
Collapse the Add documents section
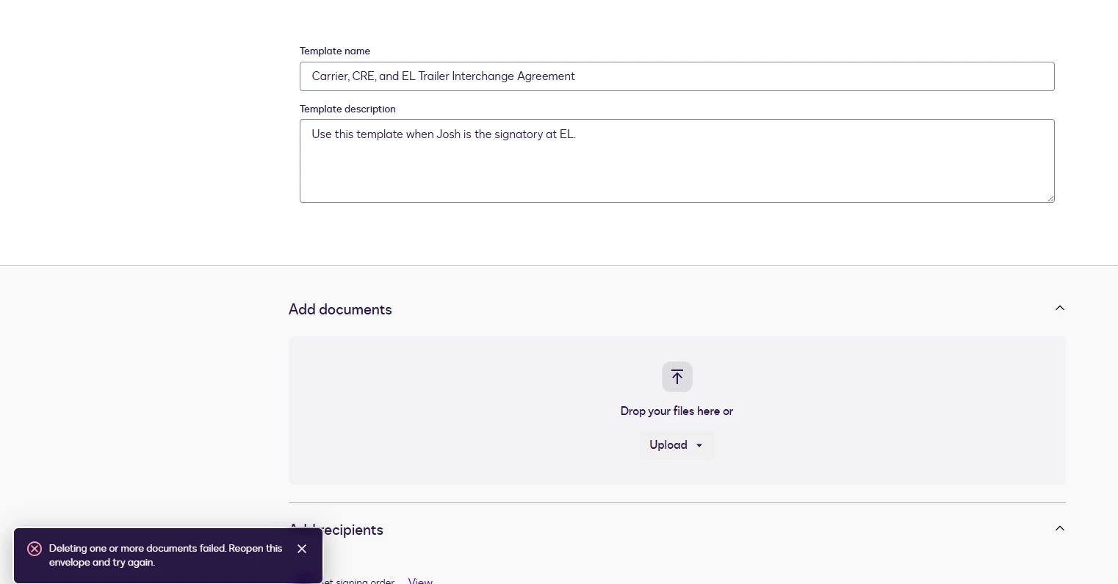point(1059,309)
